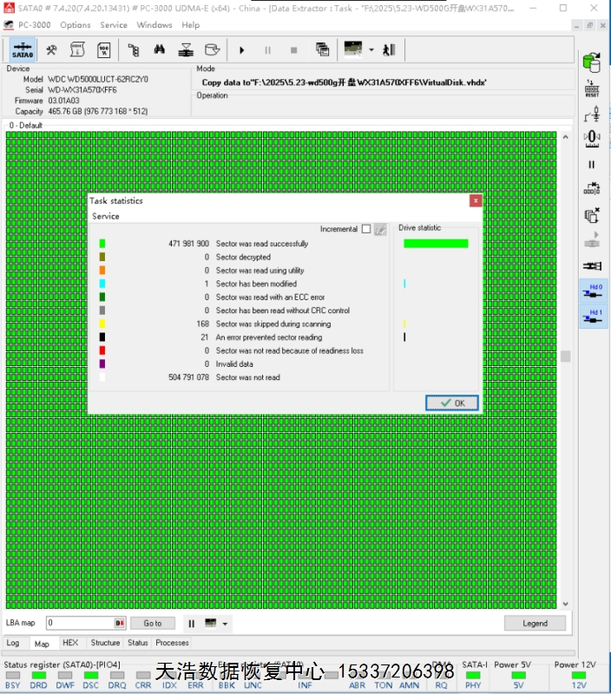Click the database disks icon in sidebar
Screen dimensions: 611x694
592,62
